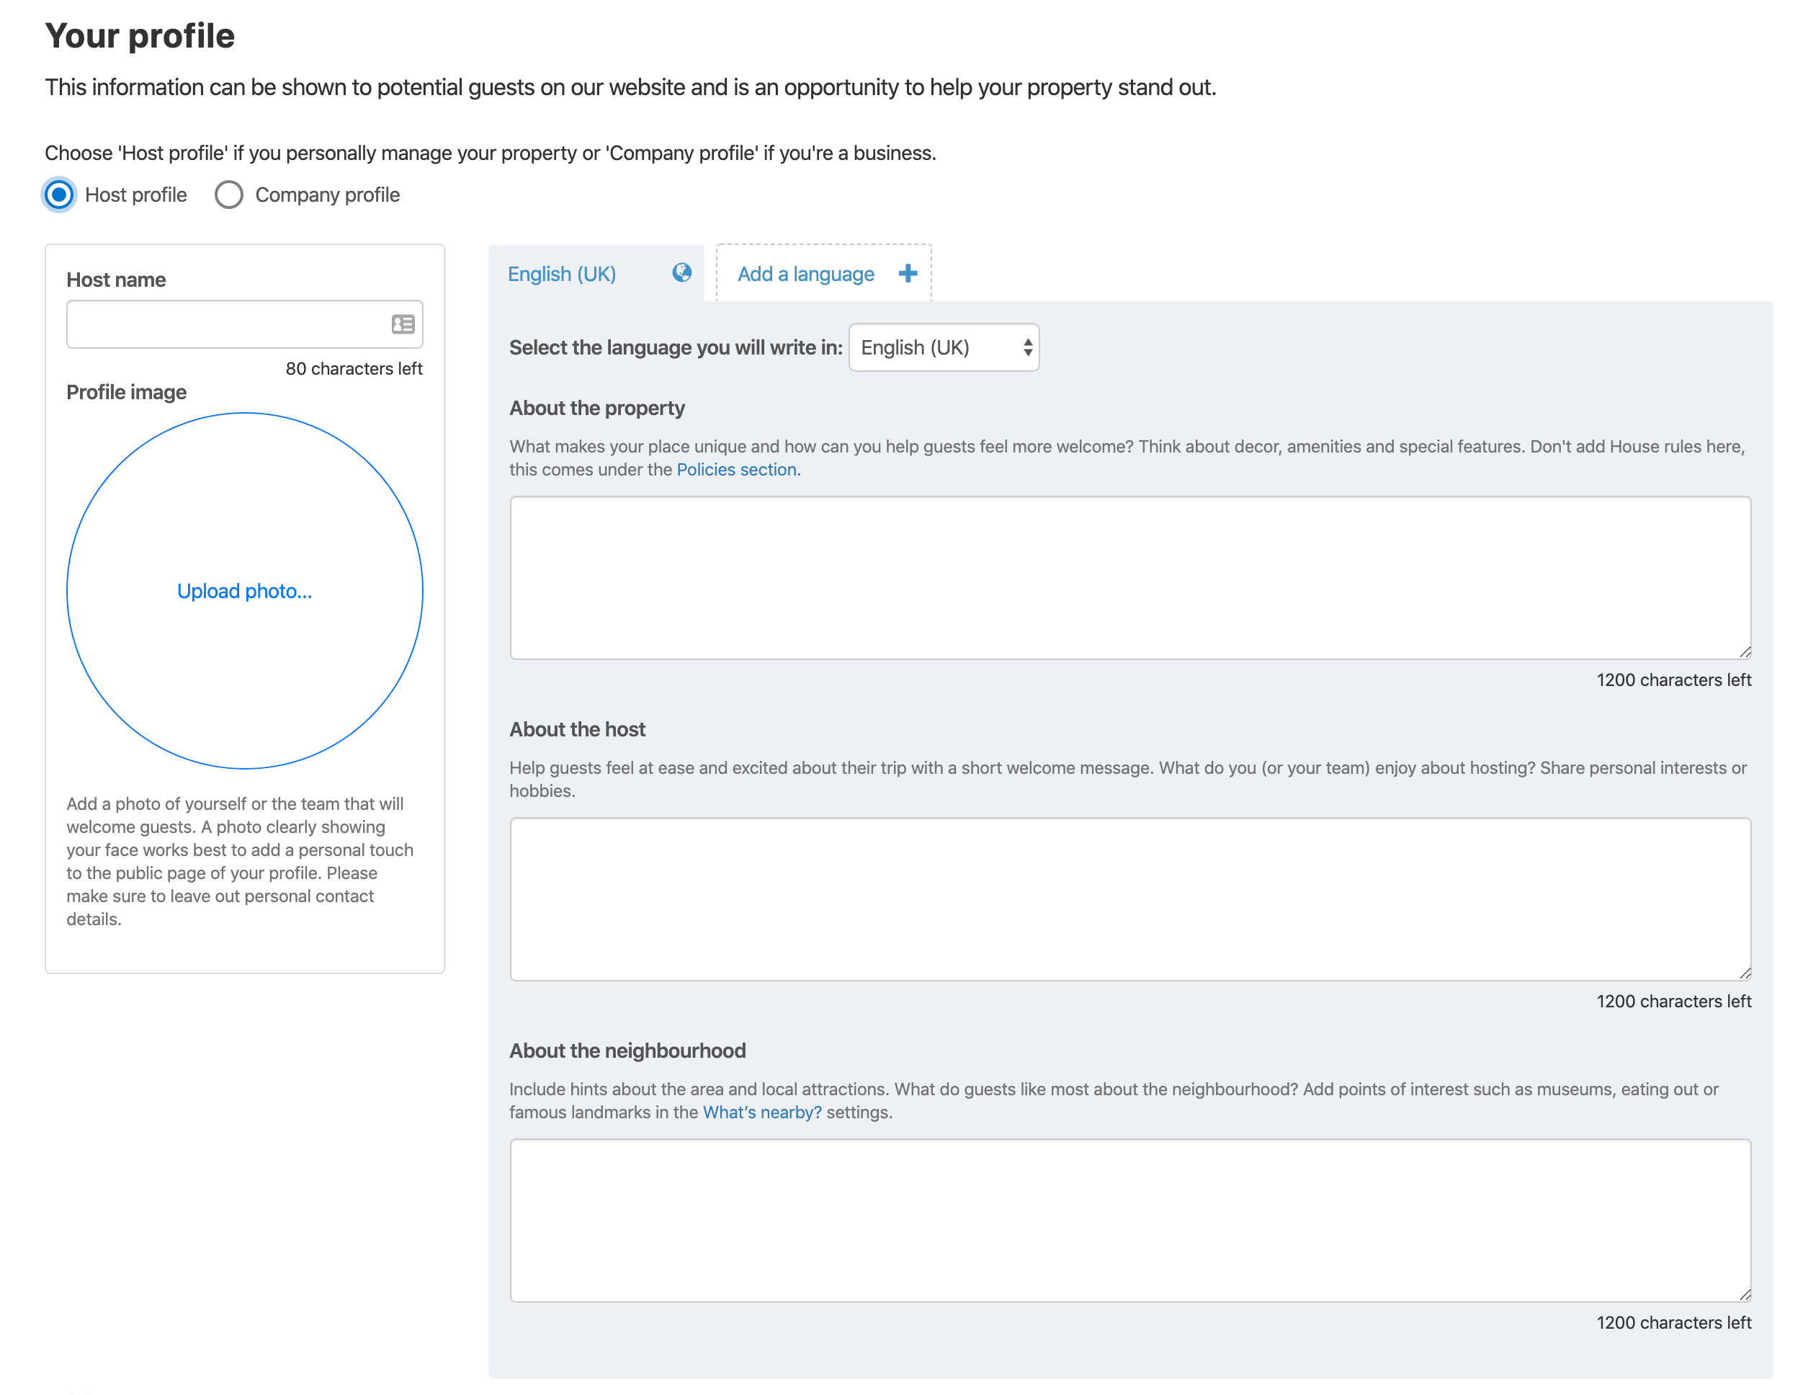
Task: Click the contact card icon in Host name
Action: point(403,324)
